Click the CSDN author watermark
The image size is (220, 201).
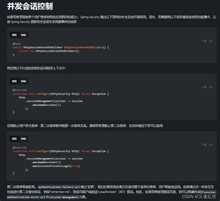click(x=199, y=196)
